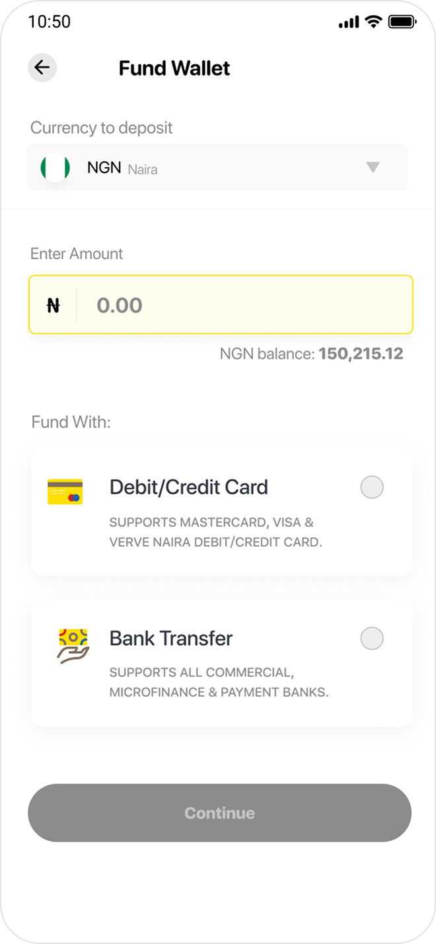
Task: Select the Debit/Credit Card payment icon
Action: pyautogui.click(x=65, y=490)
